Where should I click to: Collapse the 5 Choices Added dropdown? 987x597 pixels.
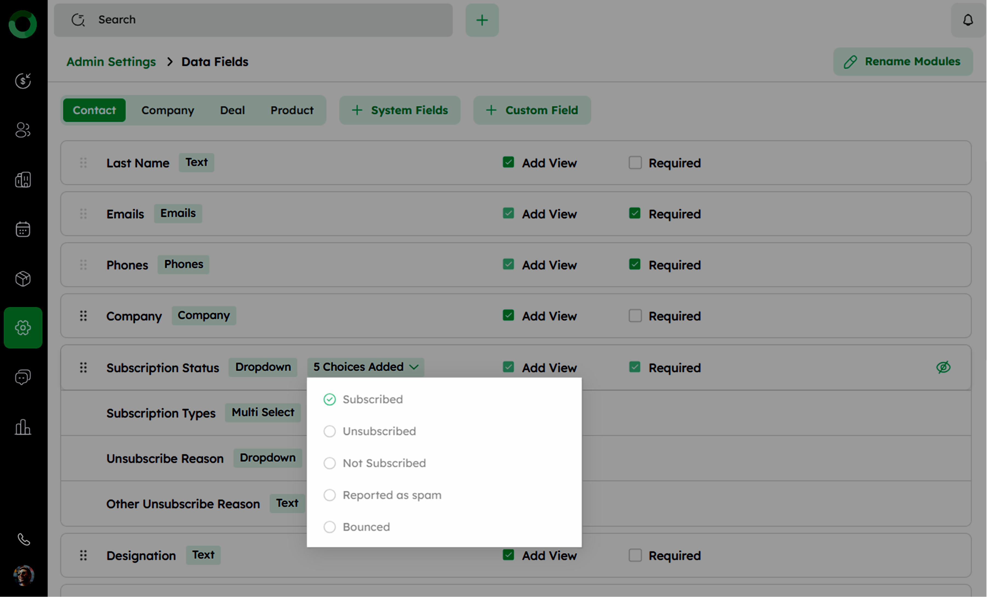[365, 367]
